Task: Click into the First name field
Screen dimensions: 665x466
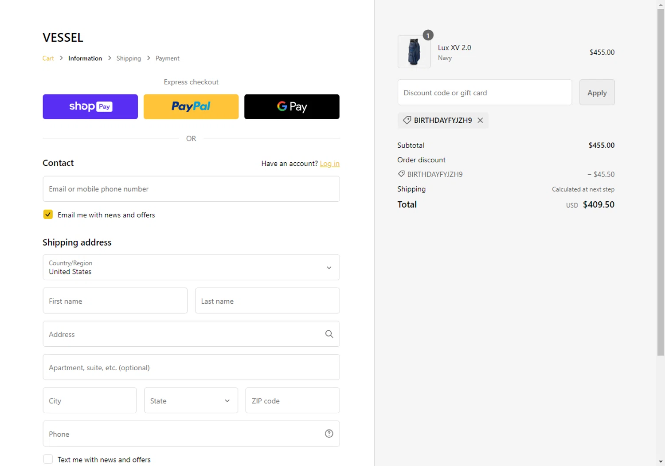Action: 115,301
